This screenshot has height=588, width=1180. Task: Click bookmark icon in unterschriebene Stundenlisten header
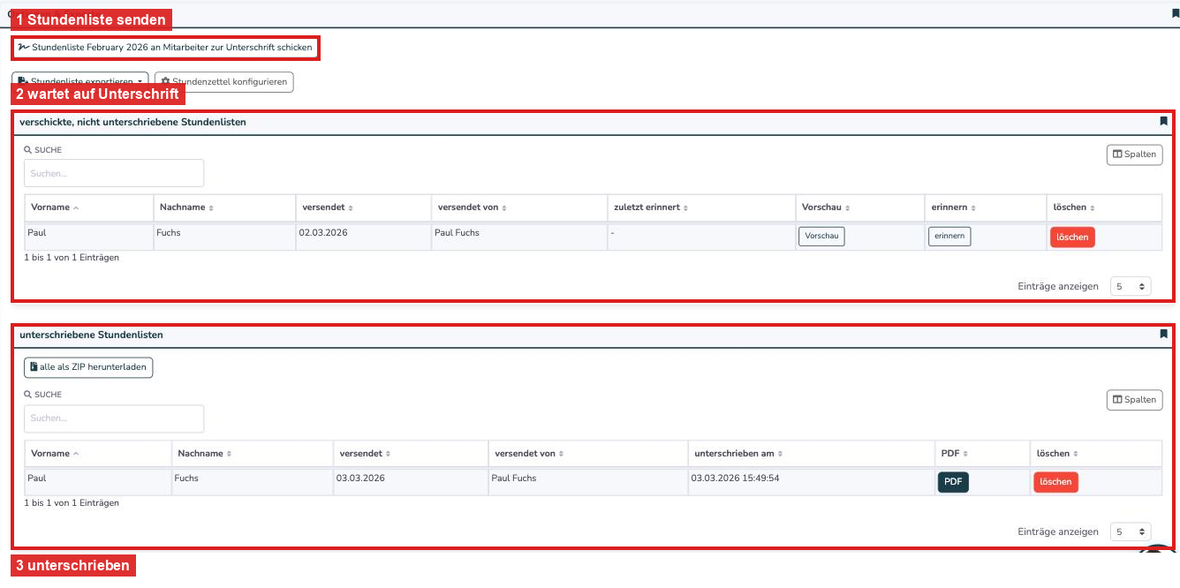(1163, 335)
